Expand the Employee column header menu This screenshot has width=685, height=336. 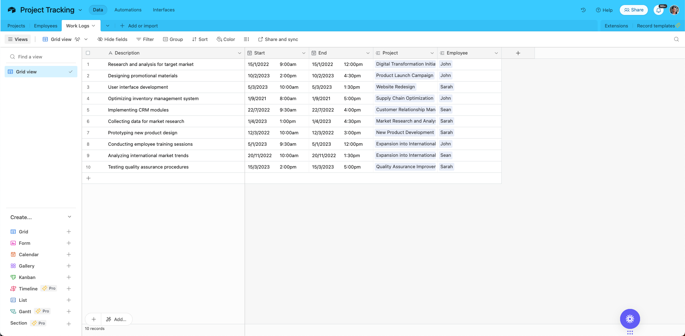(x=496, y=53)
